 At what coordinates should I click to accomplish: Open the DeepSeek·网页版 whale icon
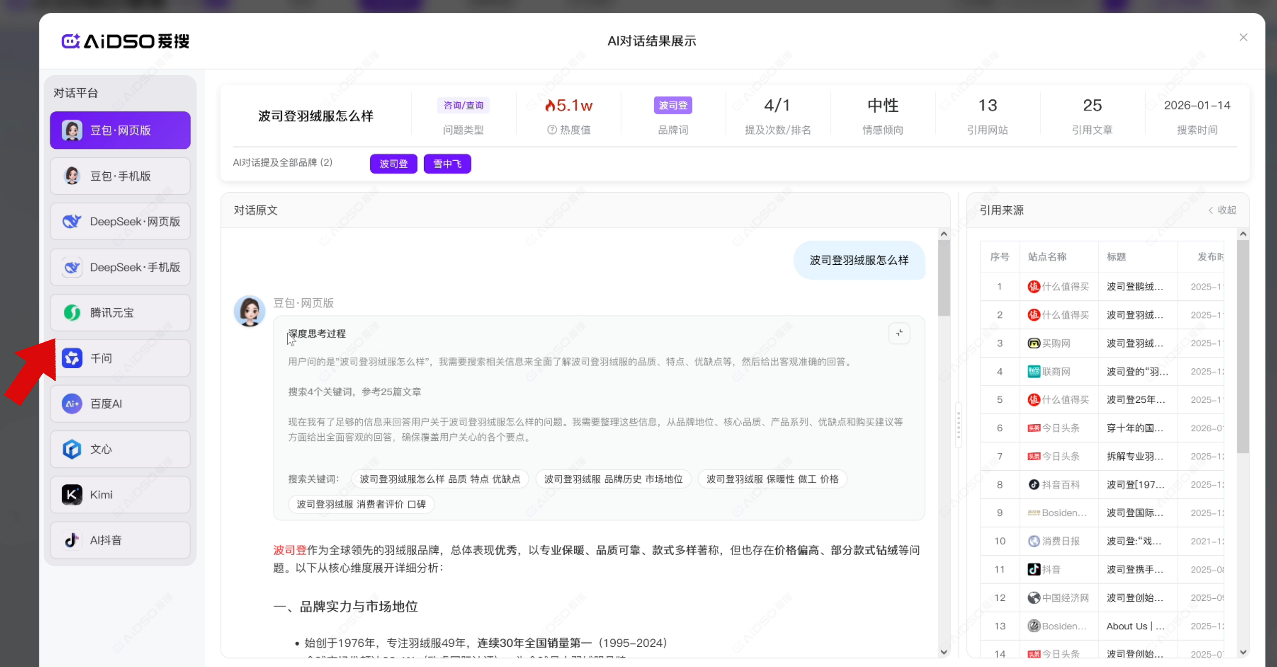click(72, 221)
